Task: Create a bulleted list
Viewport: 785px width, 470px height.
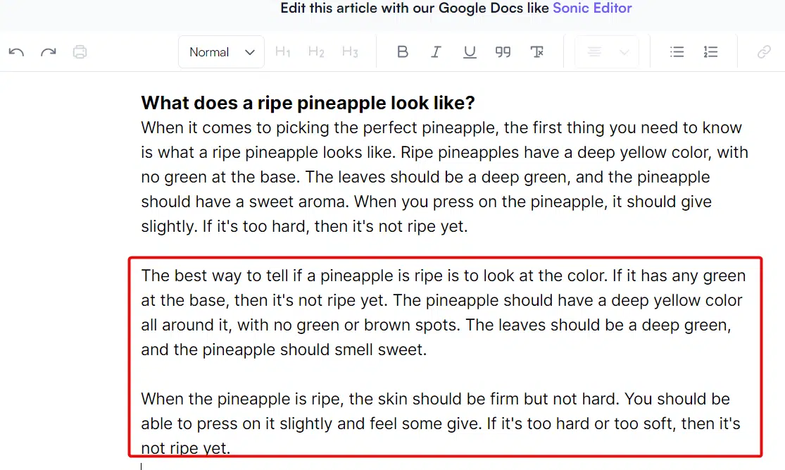Action: click(x=677, y=52)
